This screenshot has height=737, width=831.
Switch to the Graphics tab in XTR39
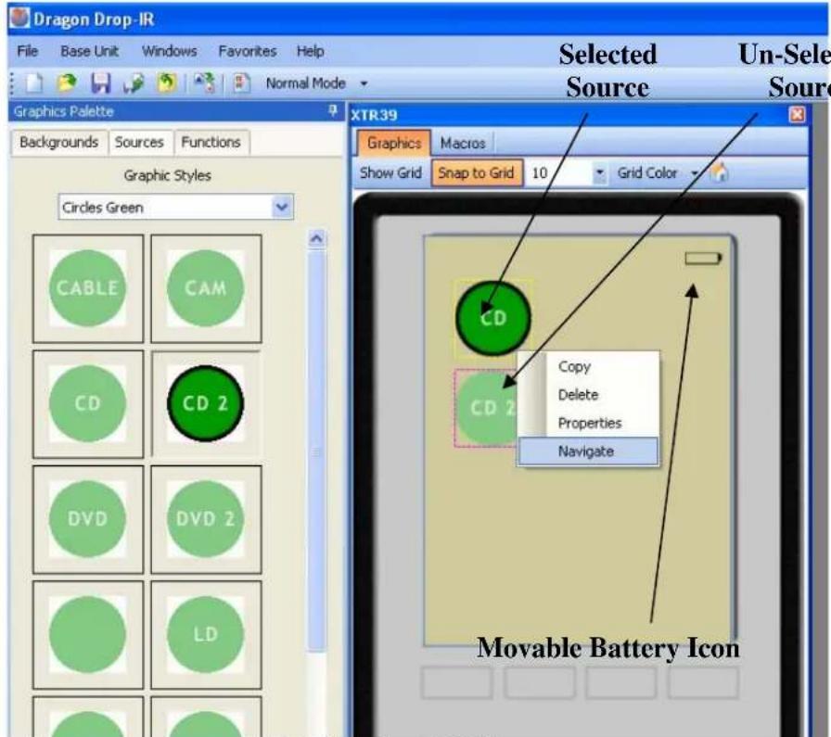[394, 143]
